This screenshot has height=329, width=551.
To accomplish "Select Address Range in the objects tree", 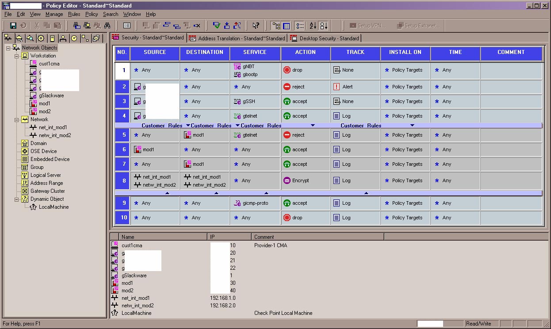I will [x=46, y=183].
